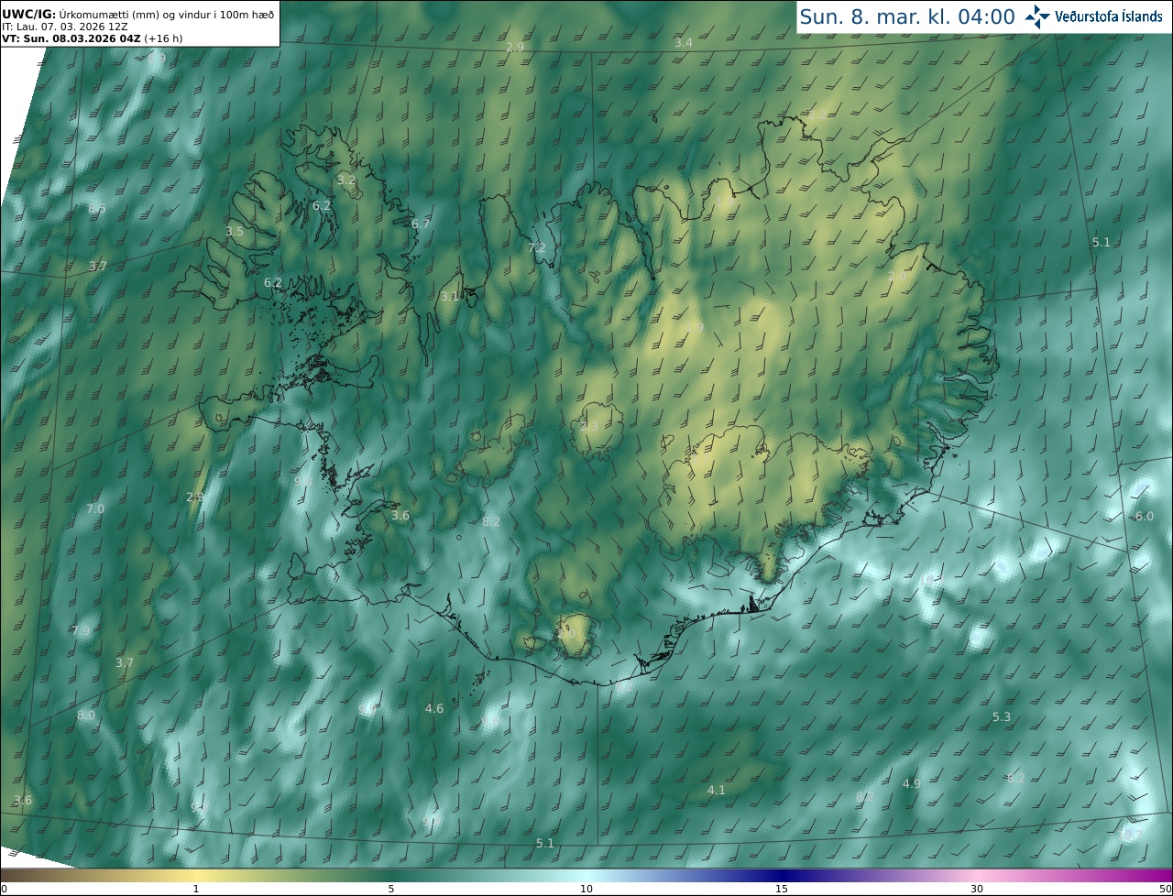Screen dimensions: 1173x896
Task: Click the 4.6 value on the map
Action: tap(434, 708)
